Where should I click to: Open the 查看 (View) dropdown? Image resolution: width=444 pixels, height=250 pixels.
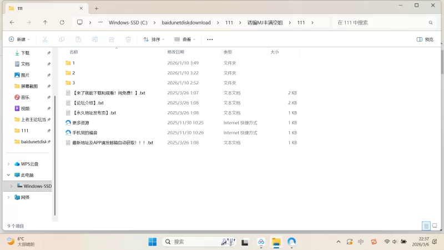(x=185, y=39)
